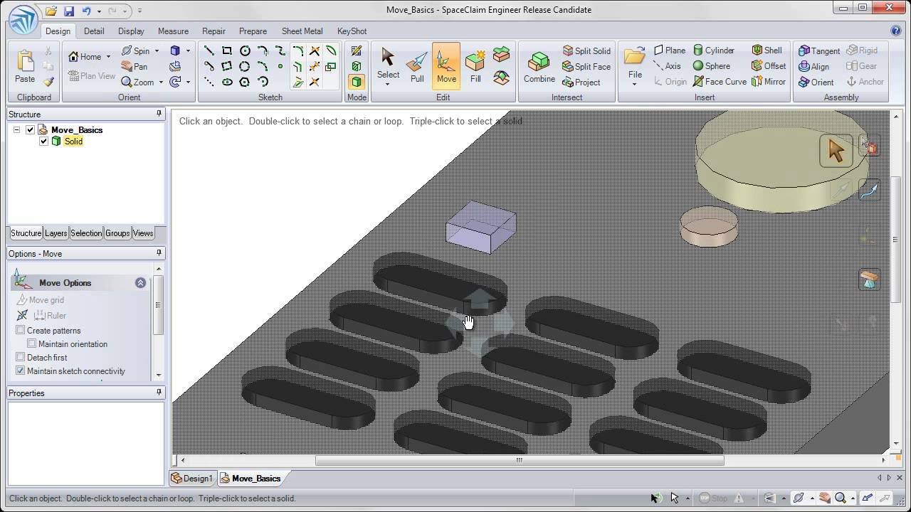Expand the File insert dropdown

point(634,85)
